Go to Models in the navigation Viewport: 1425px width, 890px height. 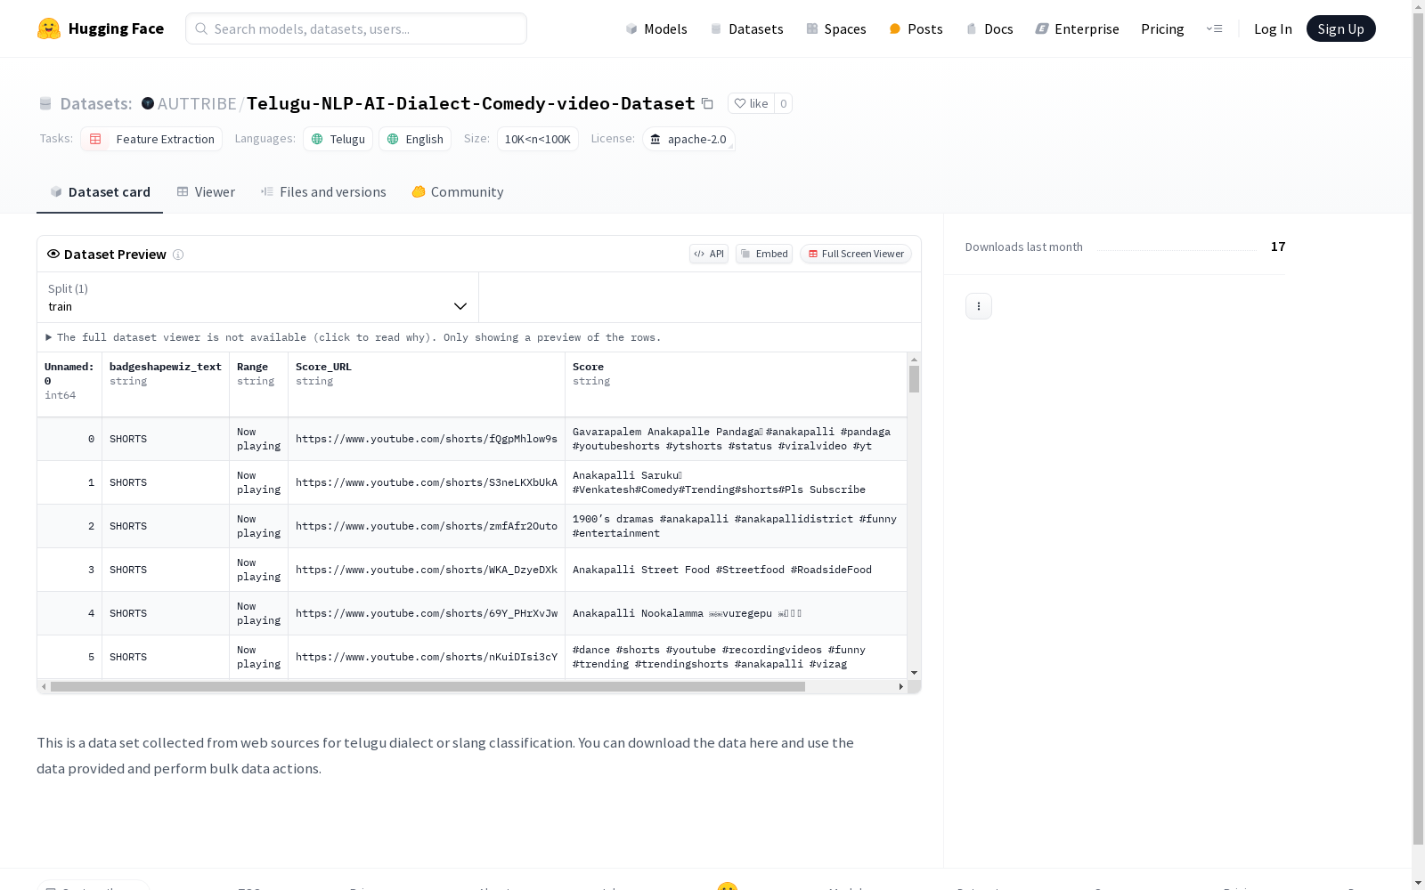pyautogui.click(x=656, y=28)
